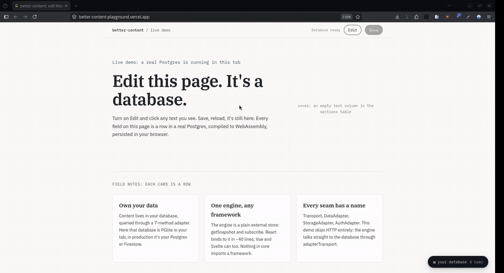The height and width of the screenshot is (273, 504).
Task: Reset the 110% zoom indicator
Action: point(347,17)
